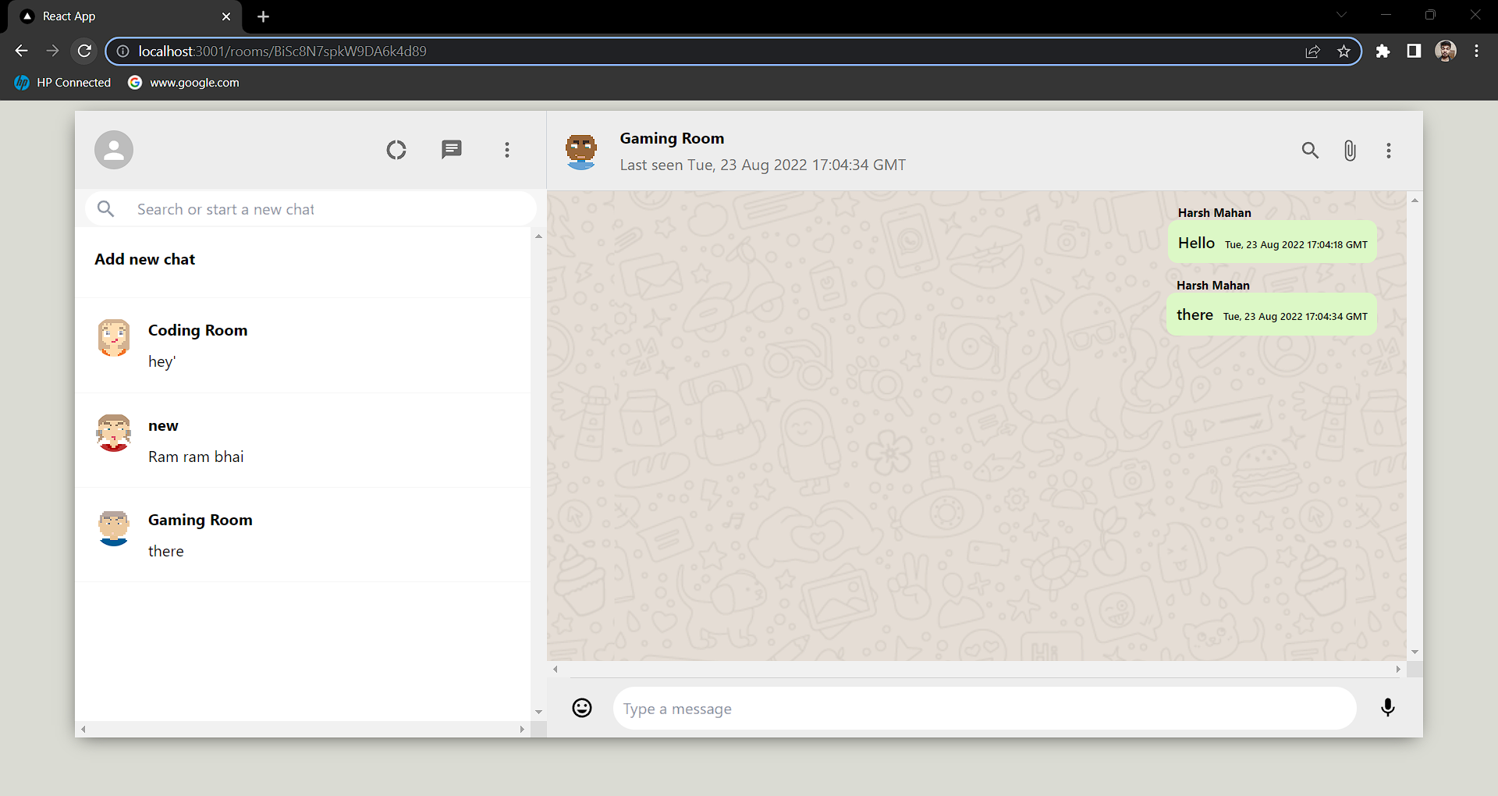Click the avatar of new chat

[x=114, y=433]
